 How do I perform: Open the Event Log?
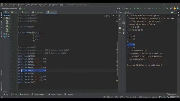(x=171, y=94)
